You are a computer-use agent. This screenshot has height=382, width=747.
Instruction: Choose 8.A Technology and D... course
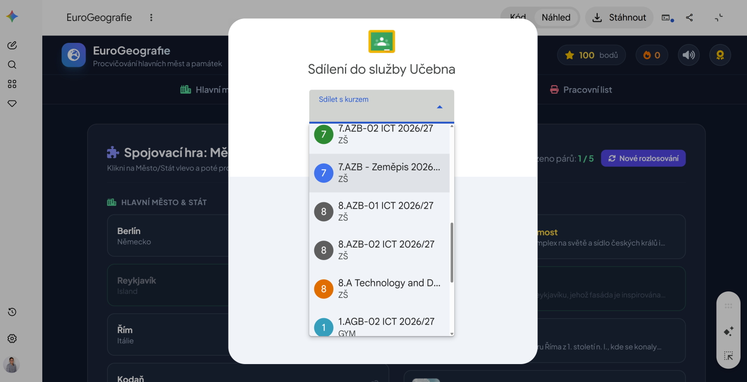379,289
